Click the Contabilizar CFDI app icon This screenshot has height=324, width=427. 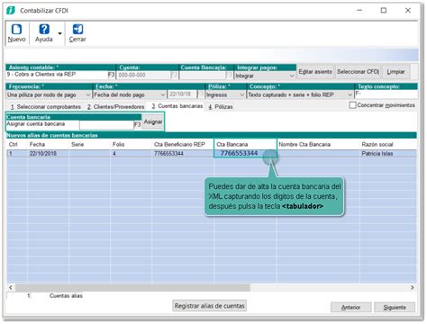pyautogui.click(x=11, y=11)
